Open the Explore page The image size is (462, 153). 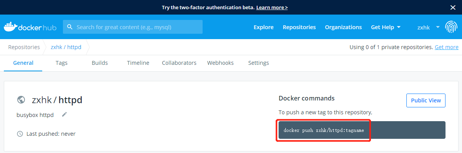[264, 27]
